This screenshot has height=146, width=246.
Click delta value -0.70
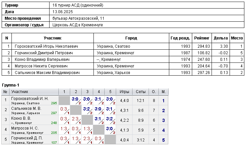tap(223, 66)
